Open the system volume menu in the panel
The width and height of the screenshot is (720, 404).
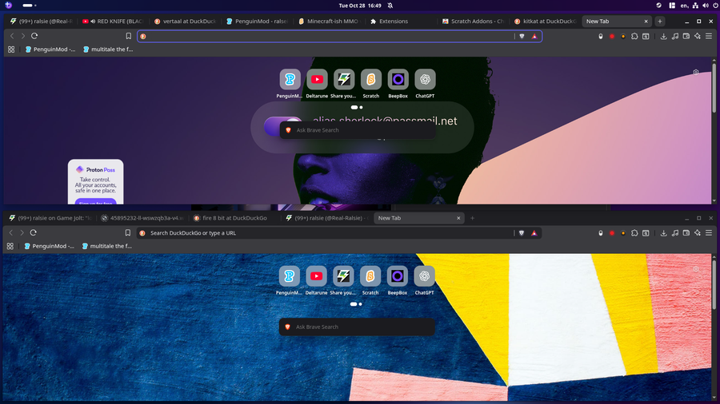tap(706, 6)
